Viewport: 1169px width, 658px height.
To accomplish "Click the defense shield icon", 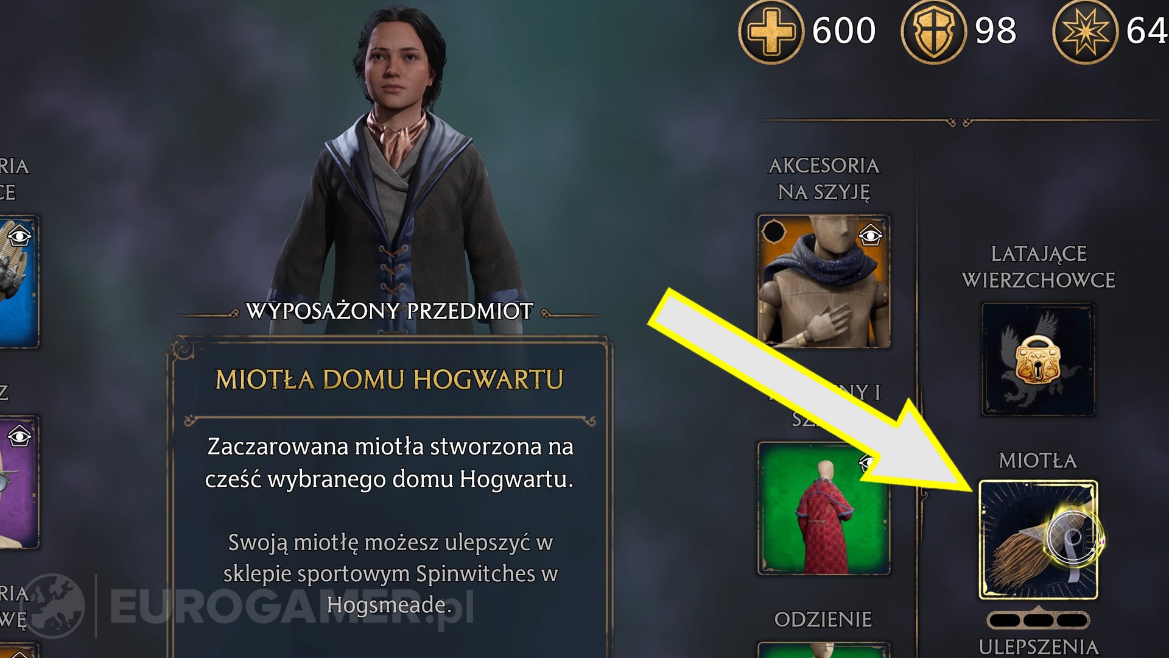I will pos(933,31).
